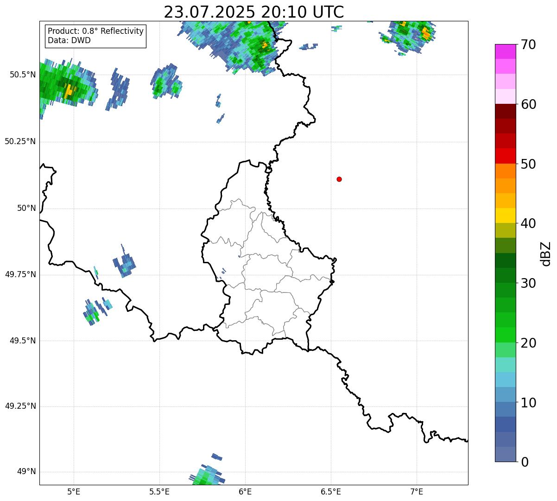Click the 7°E longitude label
This screenshot has height=501, width=557.
[417, 491]
